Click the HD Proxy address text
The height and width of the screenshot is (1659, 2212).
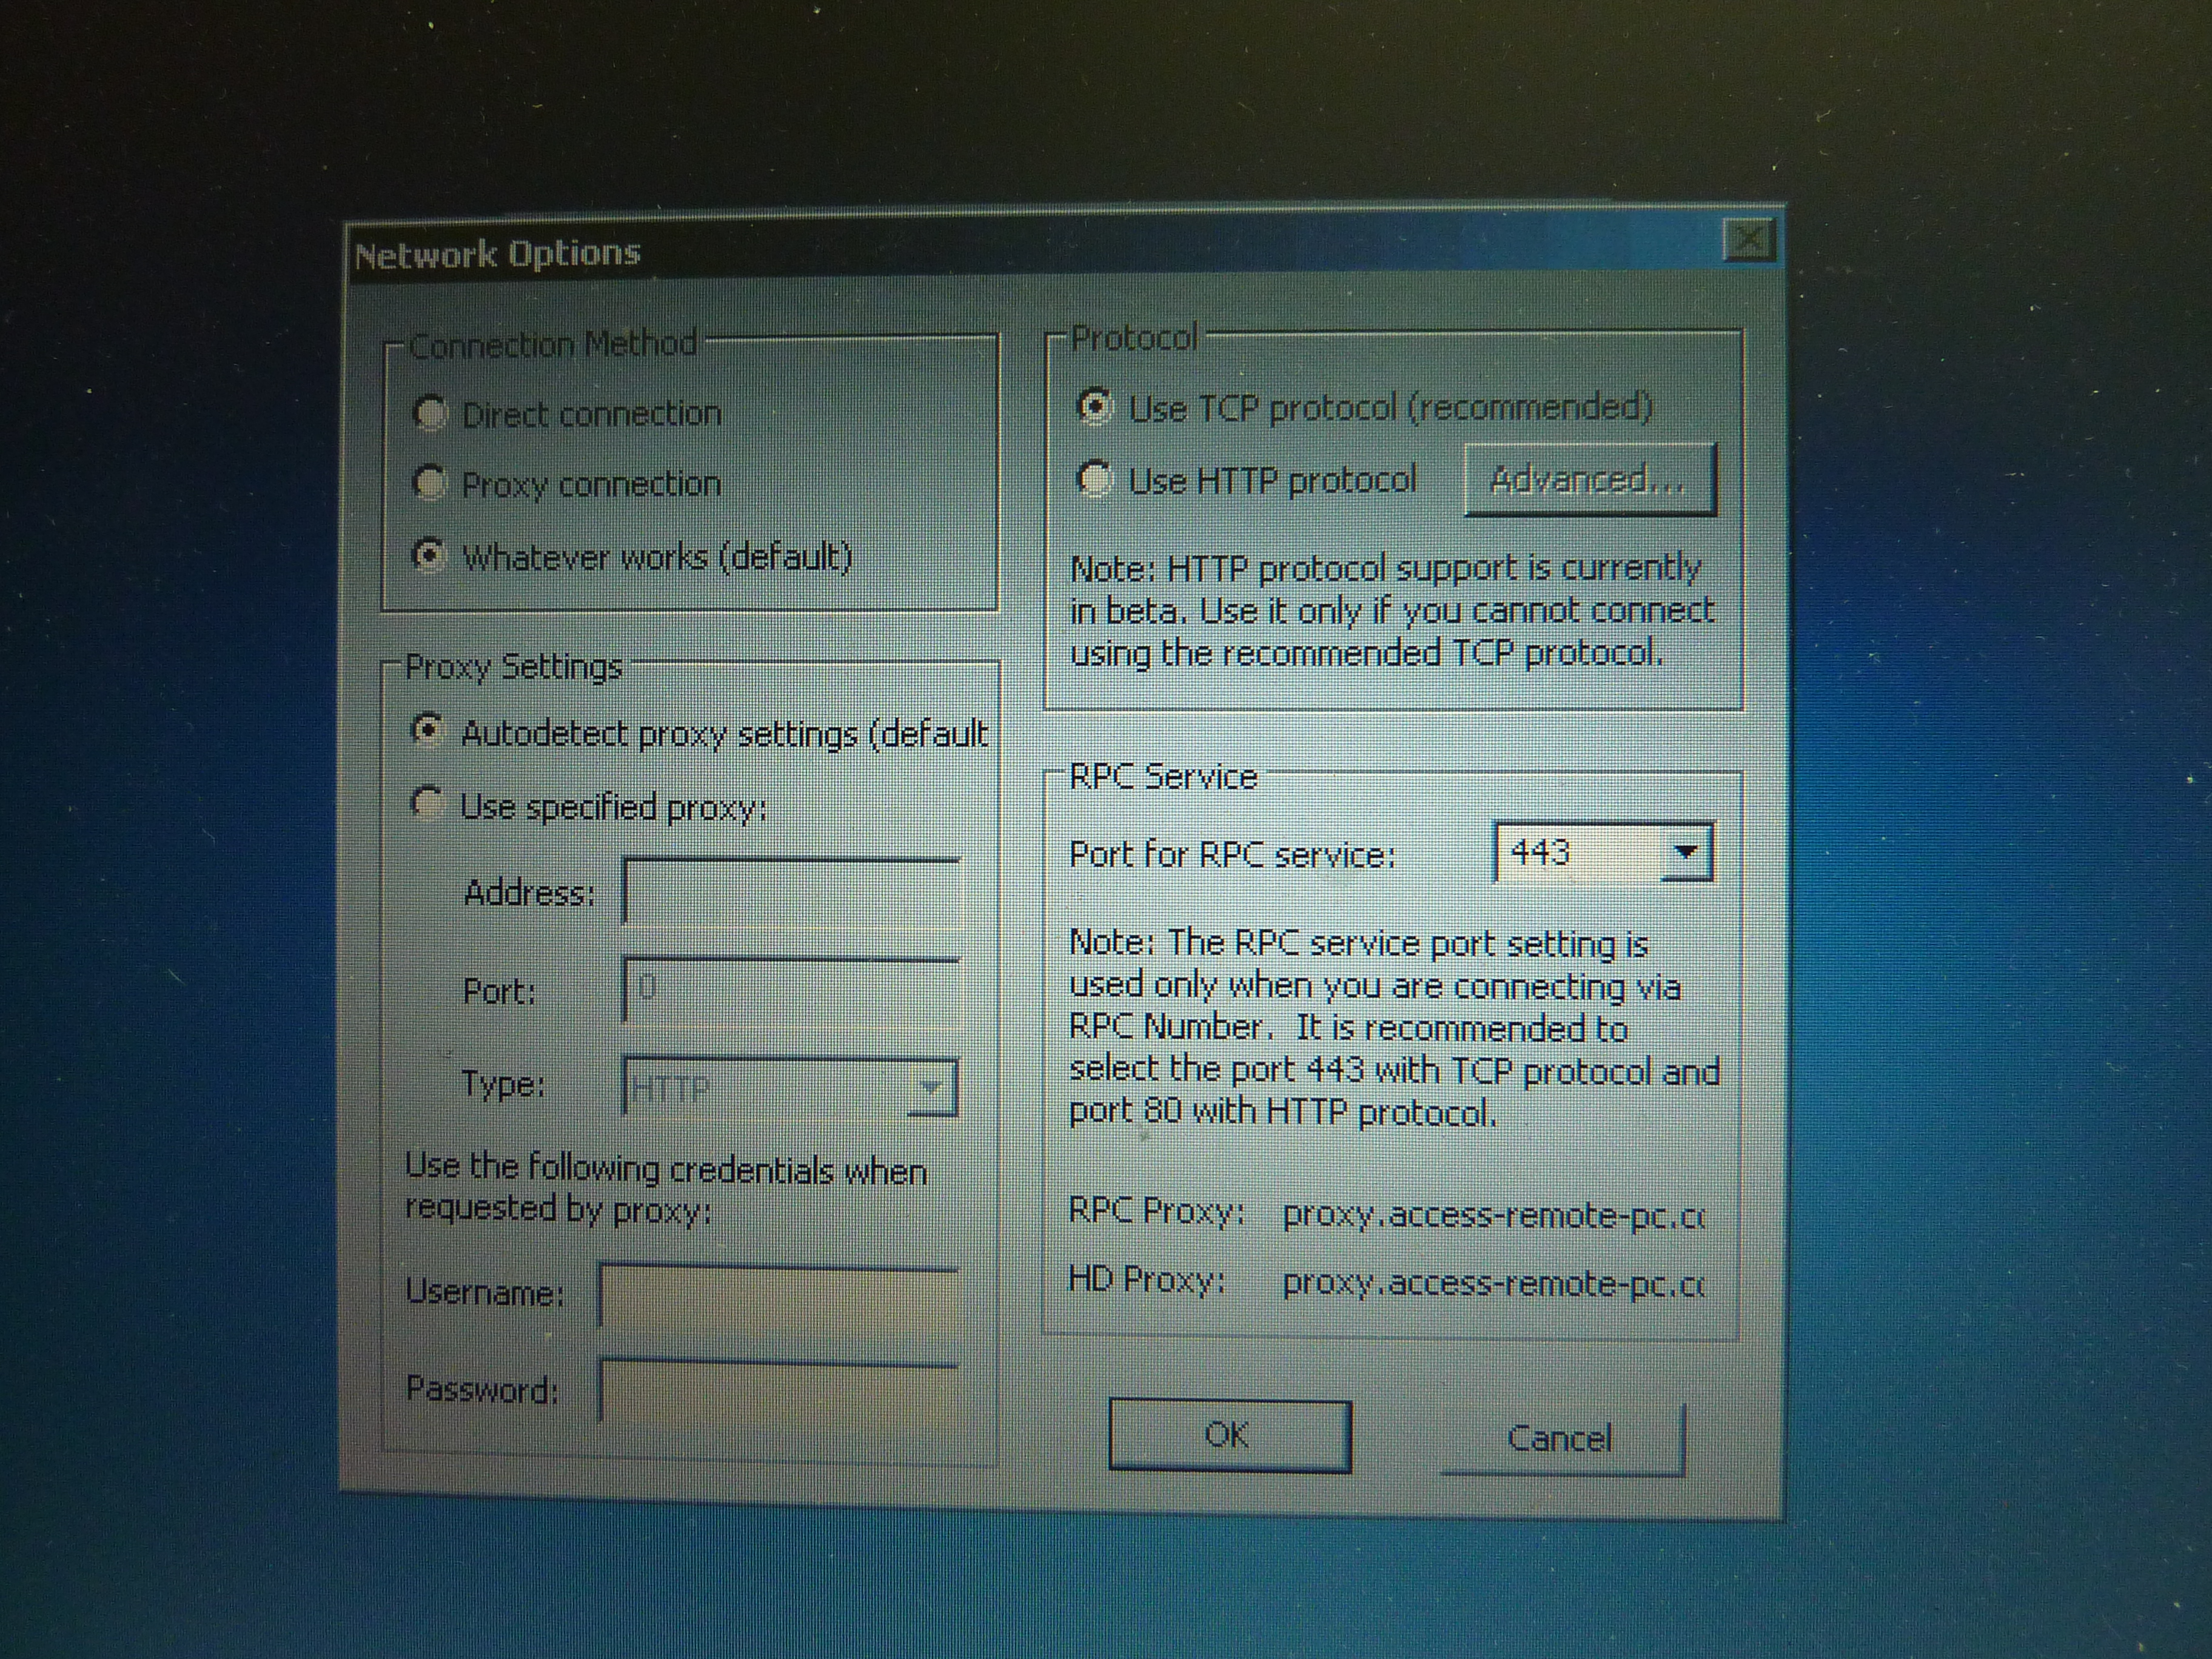pyautogui.click(x=1493, y=1283)
